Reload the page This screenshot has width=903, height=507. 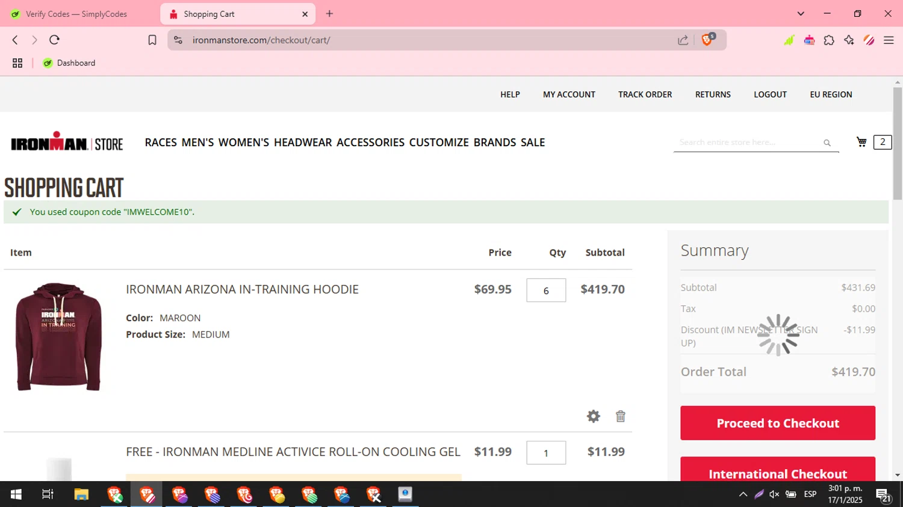[54, 40]
